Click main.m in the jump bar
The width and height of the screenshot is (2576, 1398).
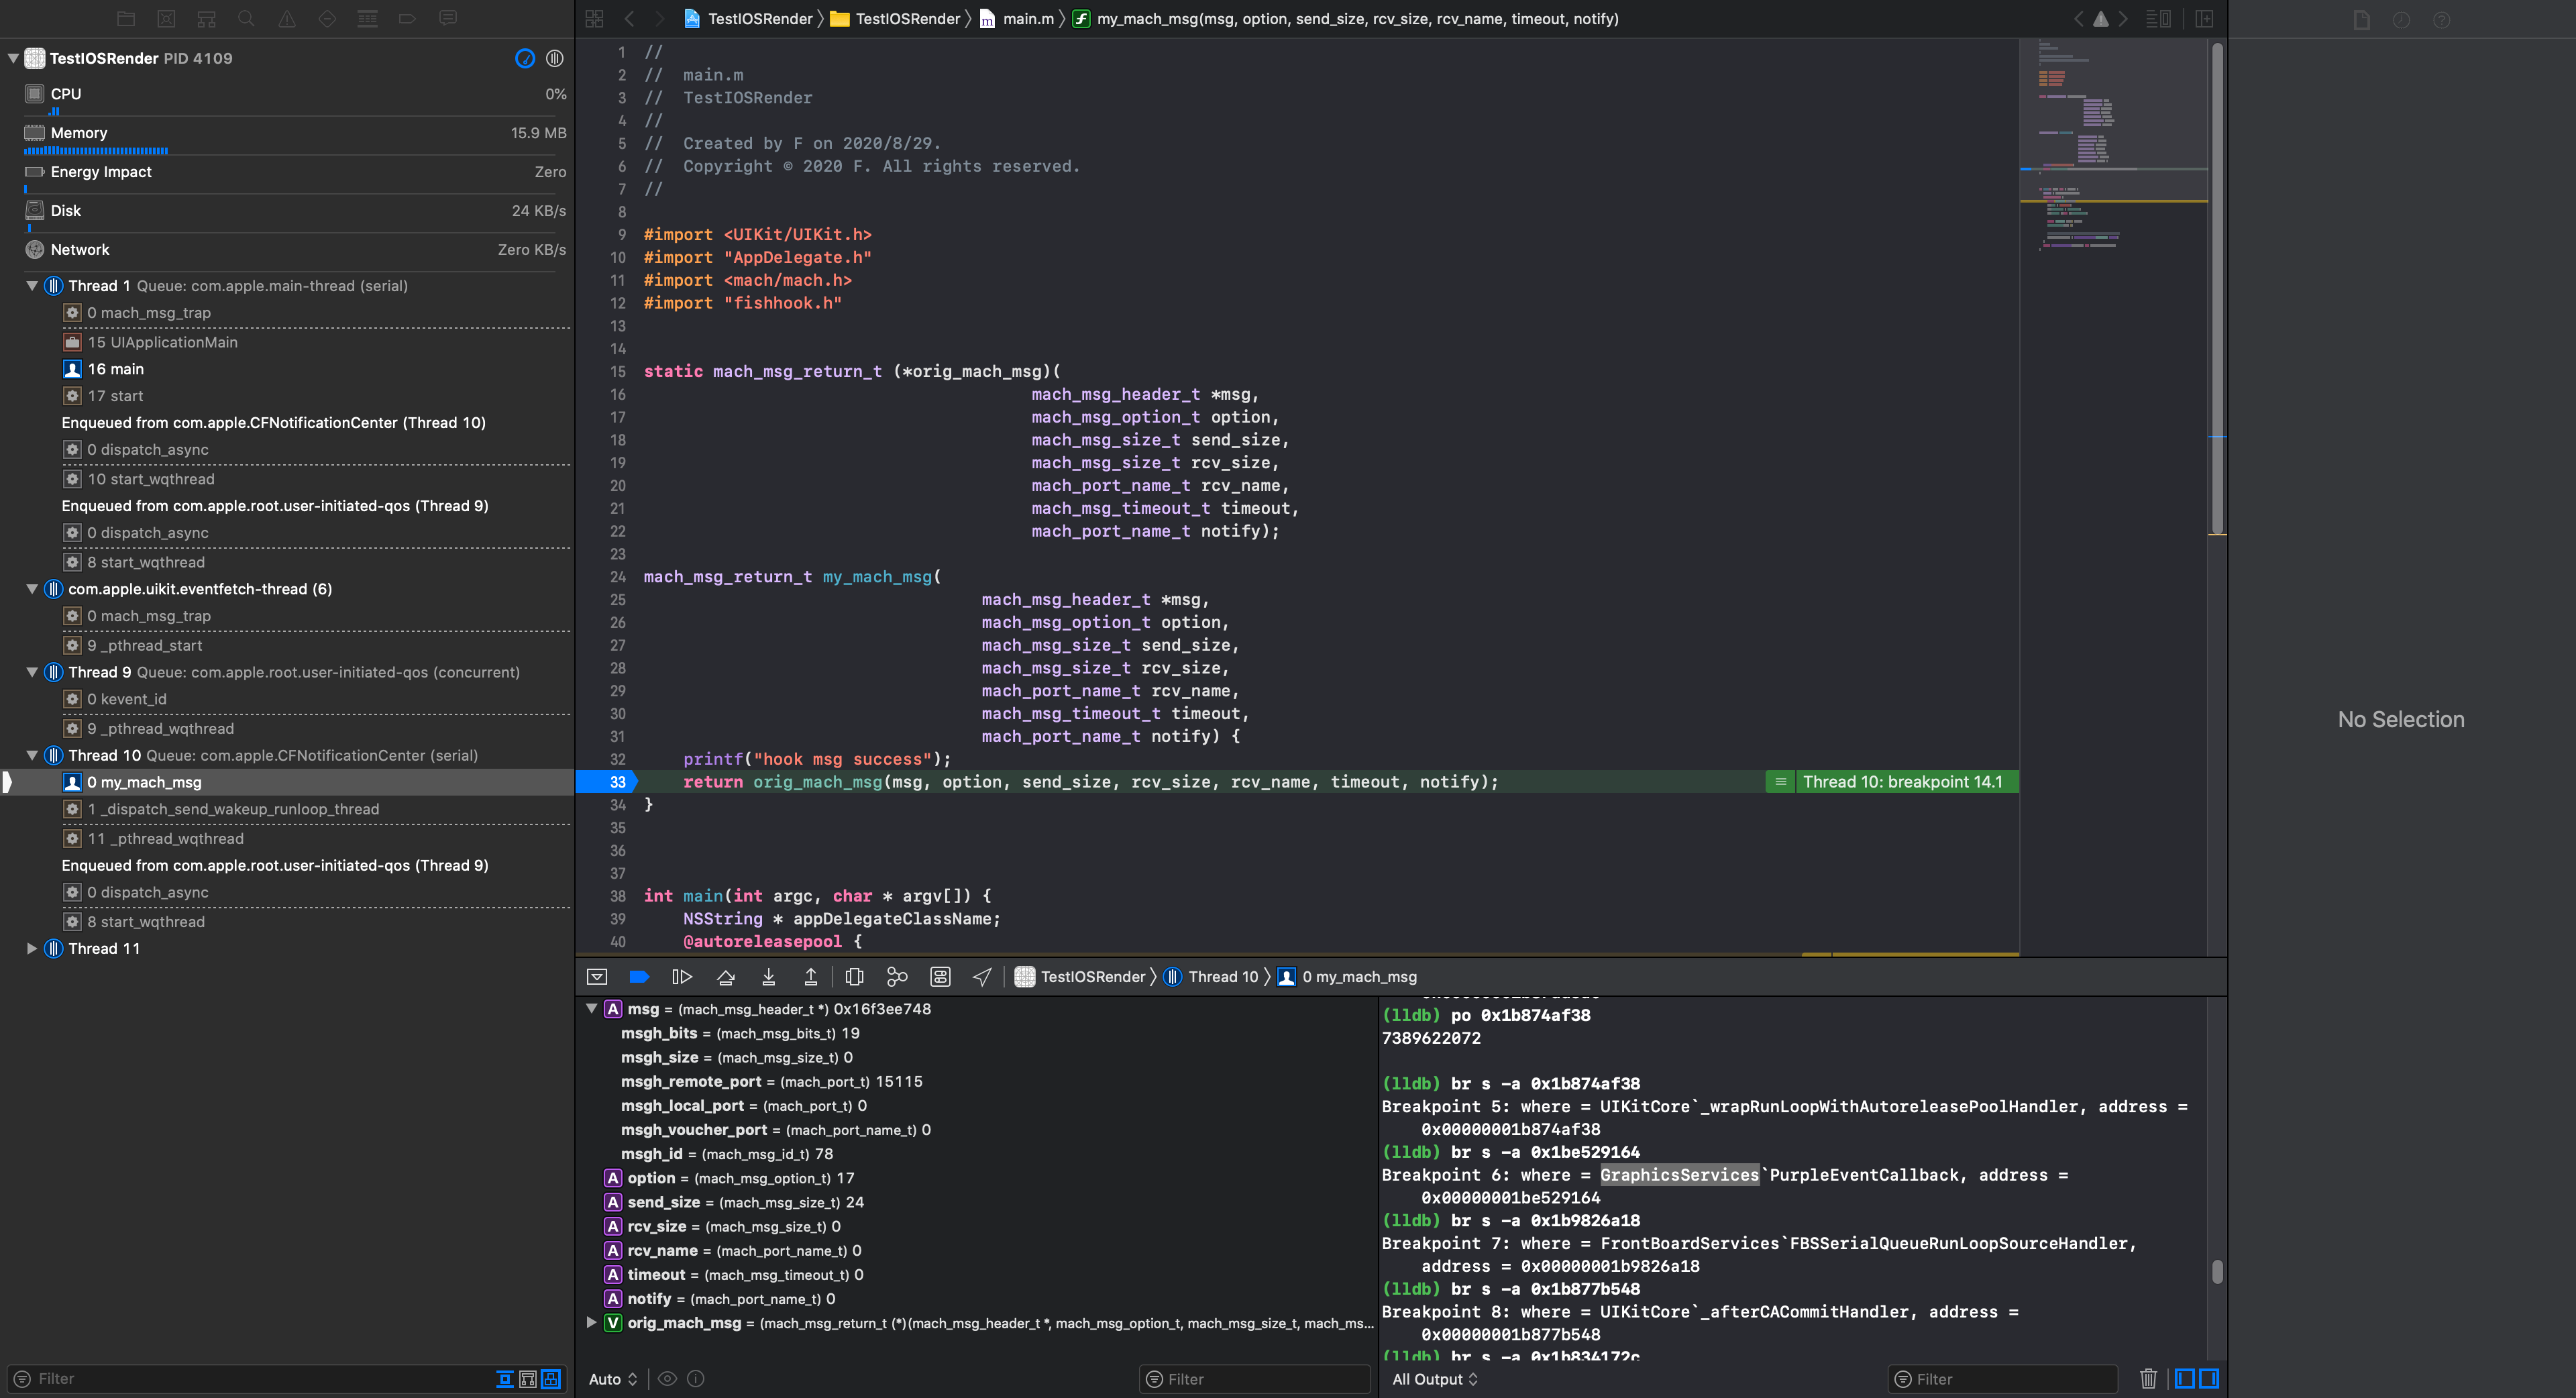coord(1017,19)
